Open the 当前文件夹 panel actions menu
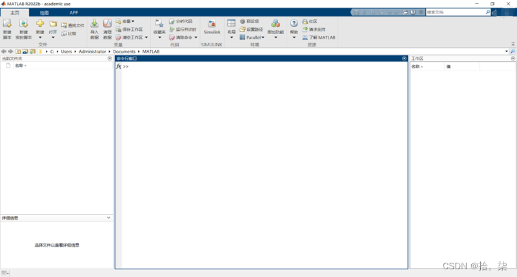Image resolution: width=517 pixels, height=277 pixels. (110, 59)
